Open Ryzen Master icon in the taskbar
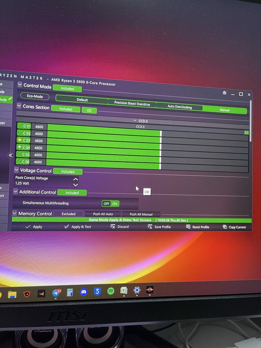Image resolution: width=261 pixels, height=348 pixels. coord(150,290)
